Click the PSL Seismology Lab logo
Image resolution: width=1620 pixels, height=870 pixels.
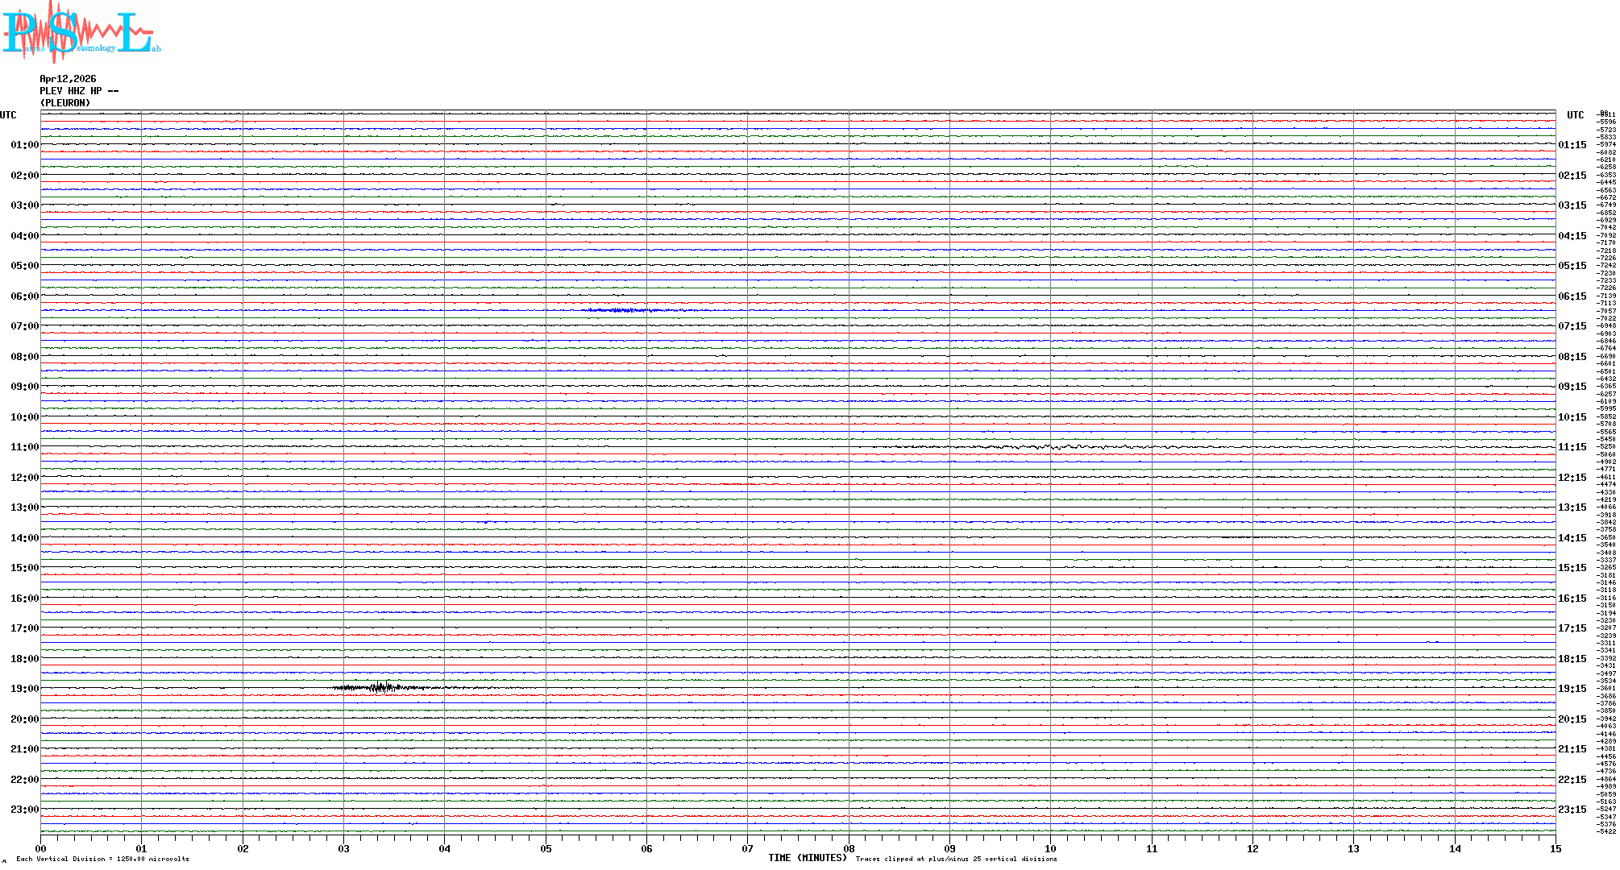coord(81,32)
